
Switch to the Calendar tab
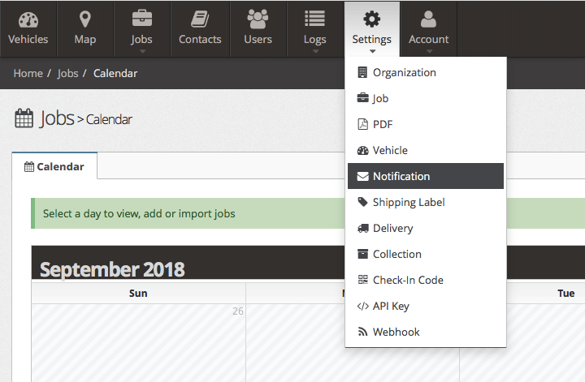[x=54, y=166]
